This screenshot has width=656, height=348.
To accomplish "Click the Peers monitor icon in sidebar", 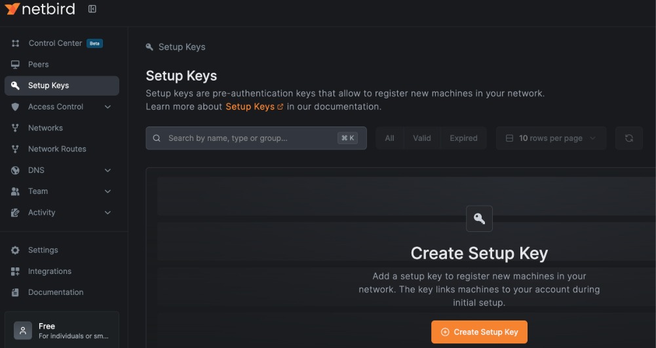I will click(x=16, y=64).
